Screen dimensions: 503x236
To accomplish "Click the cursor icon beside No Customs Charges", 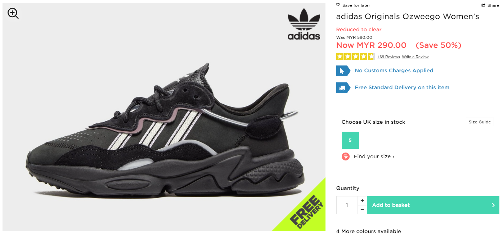I will click(343, 71).
